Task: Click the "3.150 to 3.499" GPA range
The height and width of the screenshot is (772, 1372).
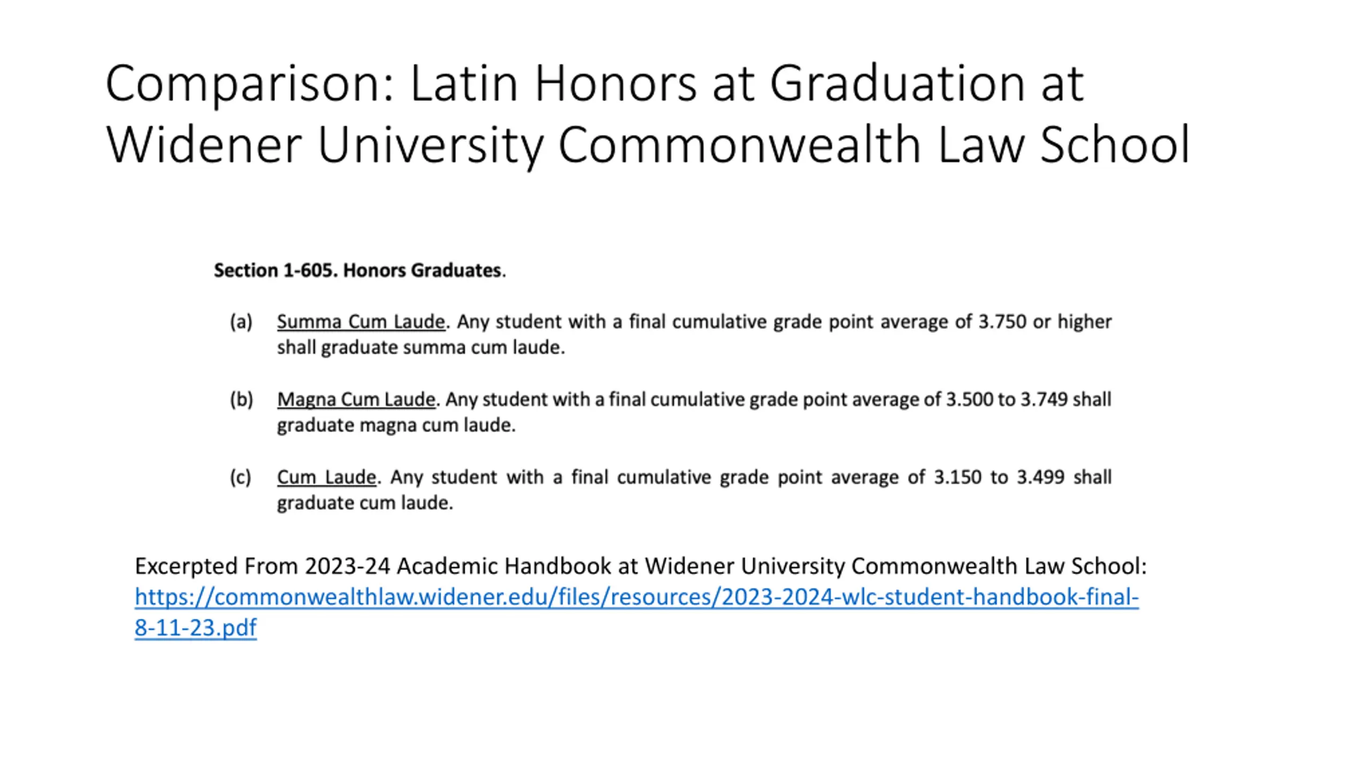Action: click(998, 477)
